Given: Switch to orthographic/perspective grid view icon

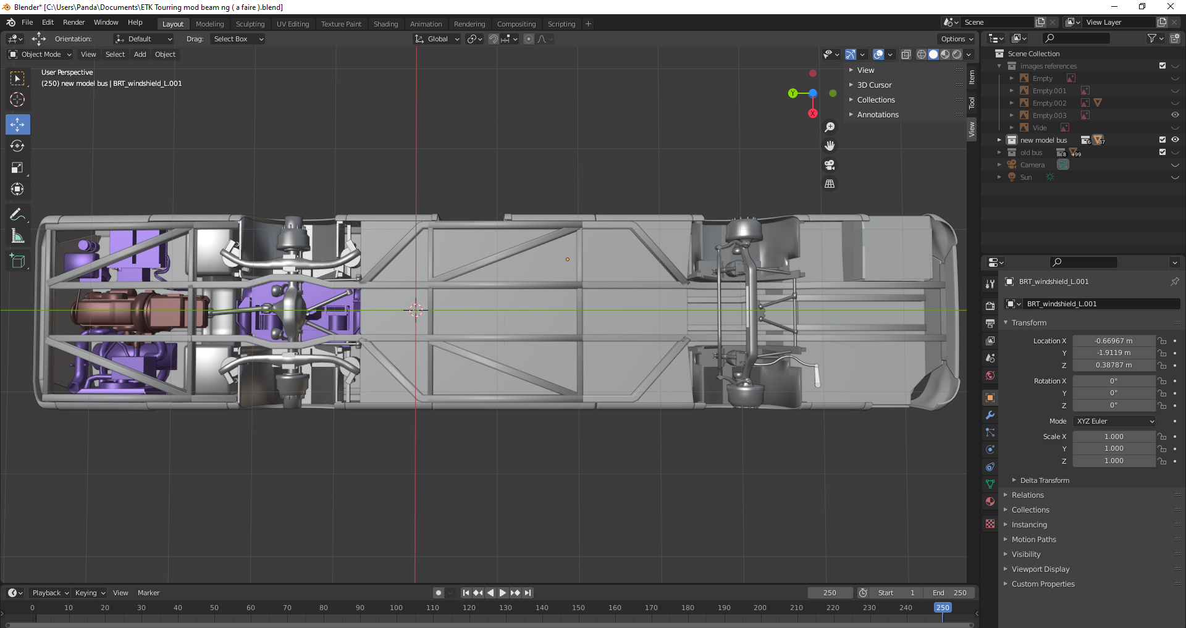Looking at the screenshot, I should (x=830, y=184).
